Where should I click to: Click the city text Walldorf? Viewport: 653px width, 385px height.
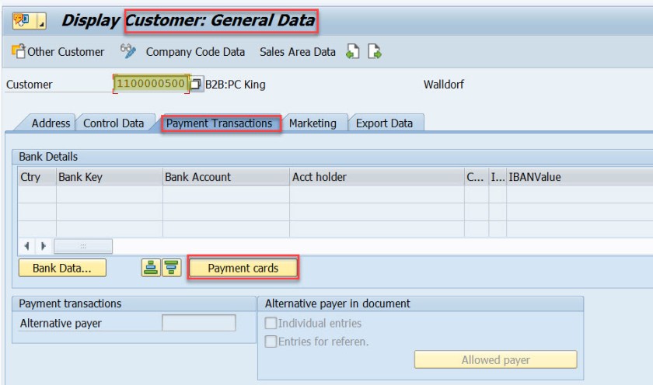click(444, 85)
